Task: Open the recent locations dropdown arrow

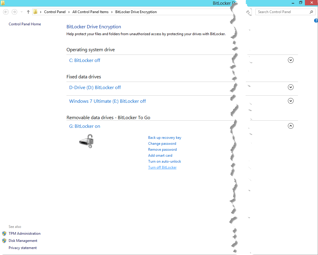Action: click(x=21, y=12)
